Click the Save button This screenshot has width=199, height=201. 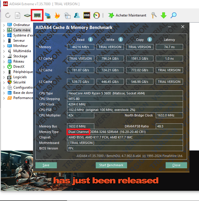click(x=46, y=165)
